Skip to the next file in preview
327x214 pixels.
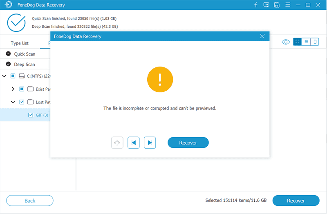click(150, 143)
